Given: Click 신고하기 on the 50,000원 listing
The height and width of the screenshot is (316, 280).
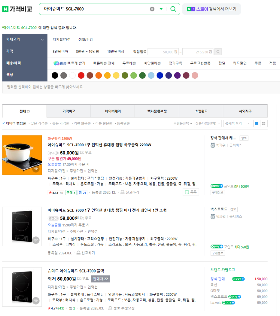Looking at the screenshot, I should coord(130,192).
